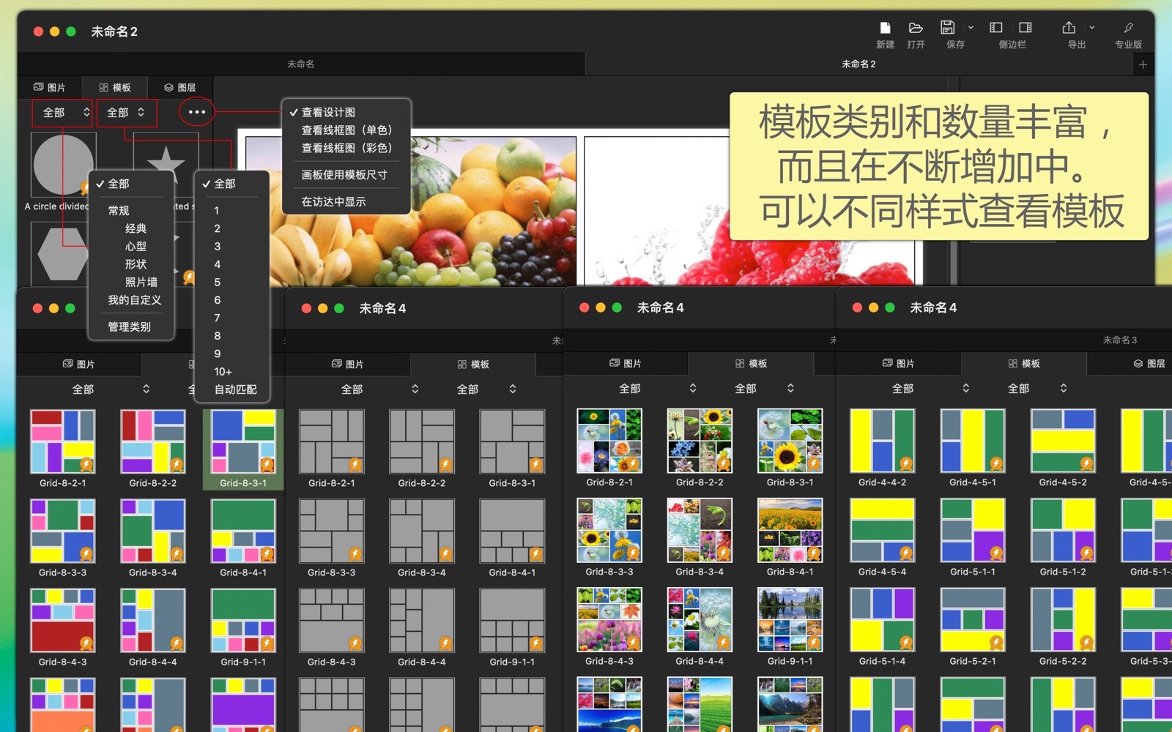The width and height of the screenshot is (1172, 732).
Task: Expand the chevron next to the 导出 icon
Action: 1091,28
